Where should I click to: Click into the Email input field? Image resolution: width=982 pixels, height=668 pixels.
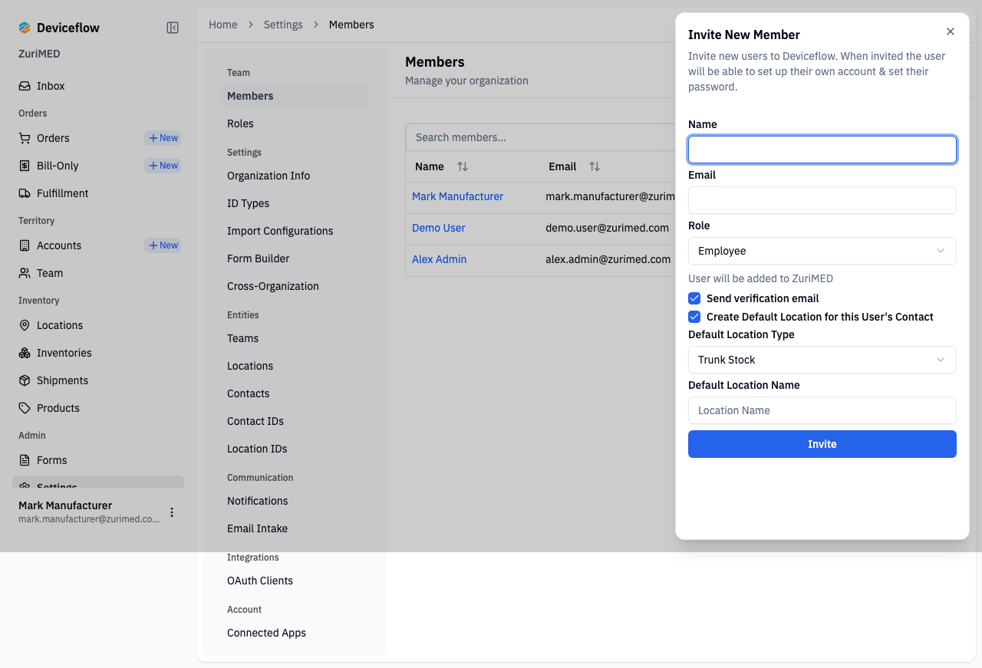click(822, 200)
